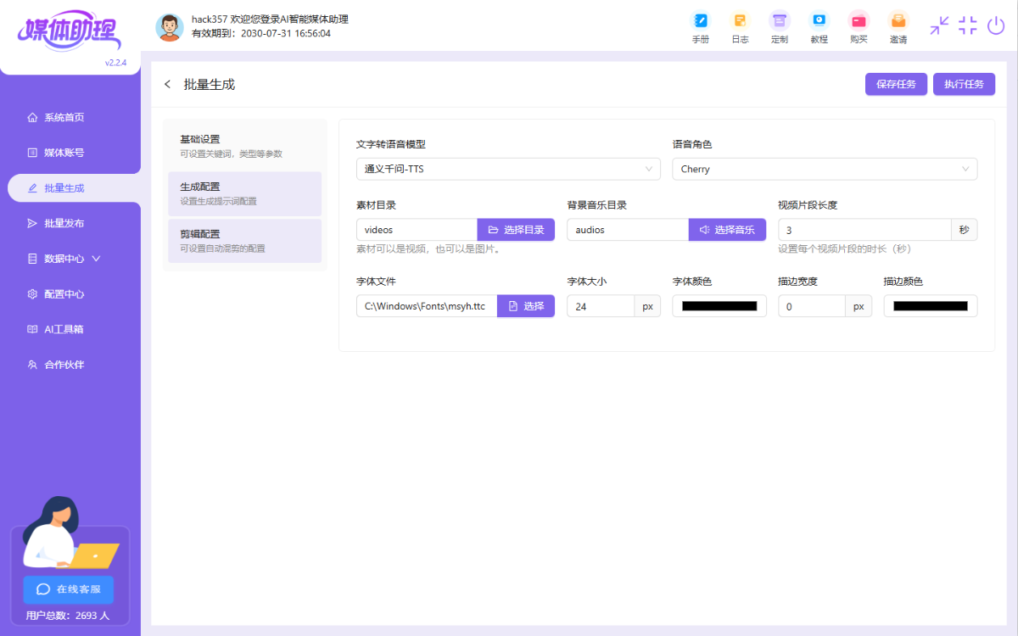Expand the 文字转语音模型 dropdown
This screenshot has height=636, width=1018.
click(507, 169)
